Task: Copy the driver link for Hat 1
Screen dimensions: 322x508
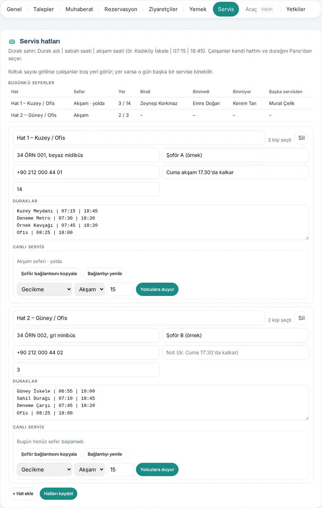Action: 49,274
